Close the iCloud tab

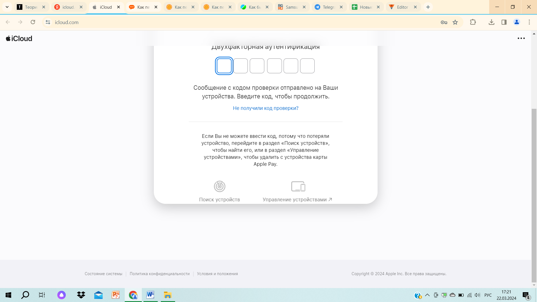pos(119,7)
